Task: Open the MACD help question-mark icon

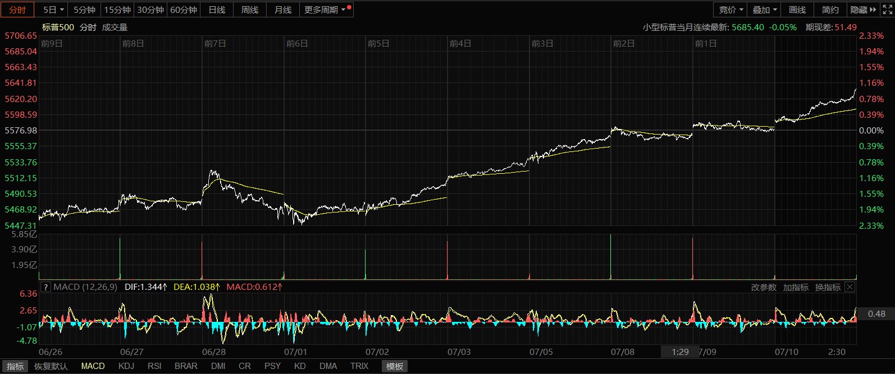Action: click(46, 287)
